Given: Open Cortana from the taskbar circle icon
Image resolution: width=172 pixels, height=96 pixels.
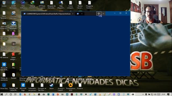Looking at the screenshot, I should (x=11, y=94).
